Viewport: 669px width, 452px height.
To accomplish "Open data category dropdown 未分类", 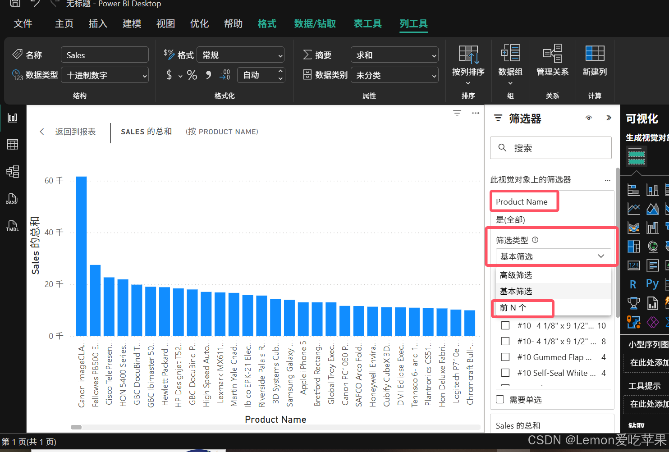I will [x=394, y=75].
